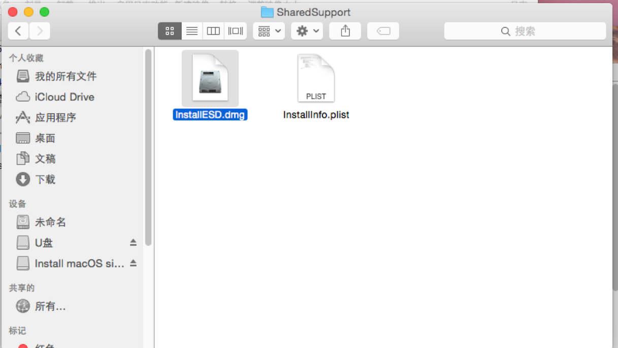Open the item arrangement dropdown
Image resolution: width=618 pixels, height=348 pixels.
point(269,31)
